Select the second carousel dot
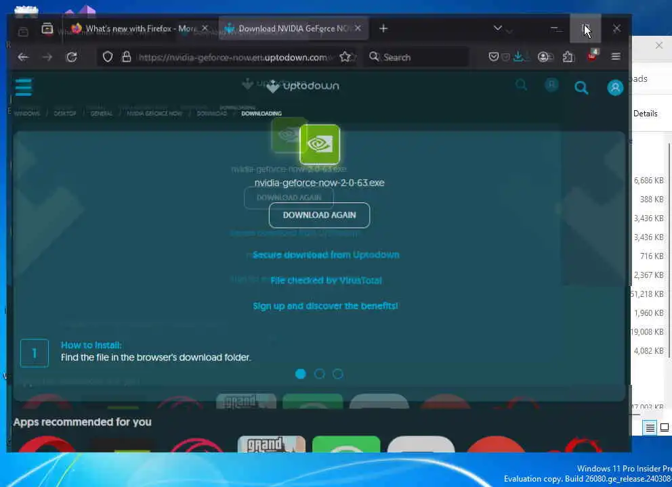The height and width of the screenshot is (487, 672). pyautogui.click(x=319, y=374)
